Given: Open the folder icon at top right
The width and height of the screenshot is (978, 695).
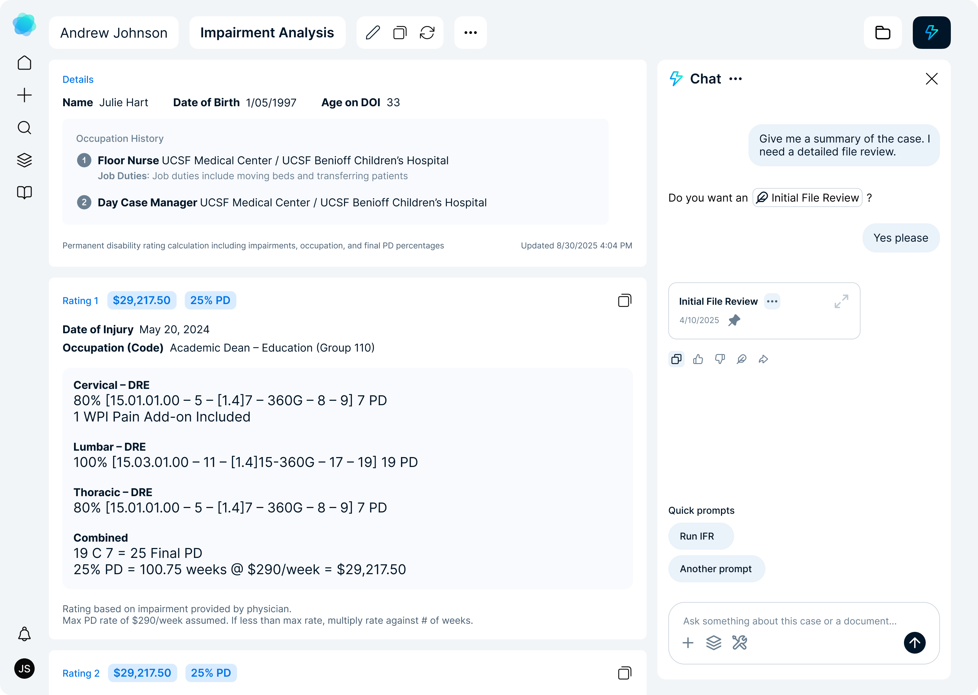Looking at the screenshot, I should [x=883, y=33].
